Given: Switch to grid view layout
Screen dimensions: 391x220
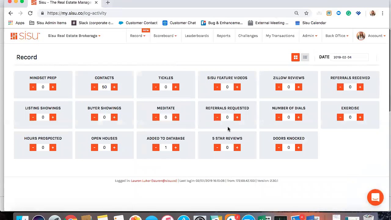Looking at the screenshot, I should tap(295, 57).
